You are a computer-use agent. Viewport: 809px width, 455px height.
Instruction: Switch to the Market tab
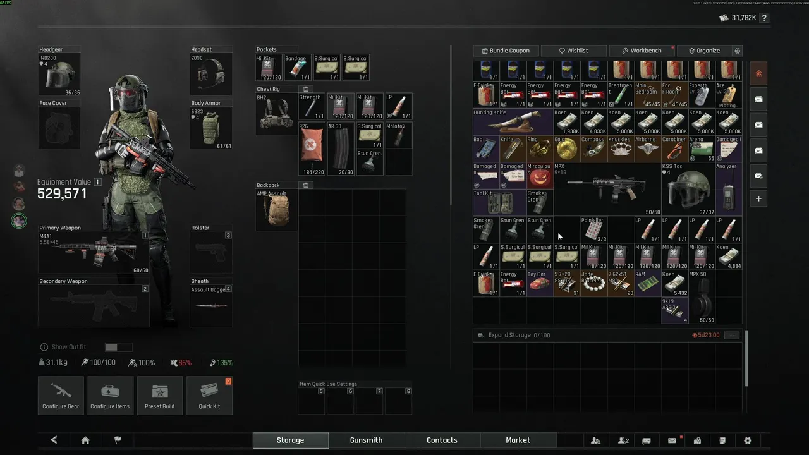click(x=518, y=440)
